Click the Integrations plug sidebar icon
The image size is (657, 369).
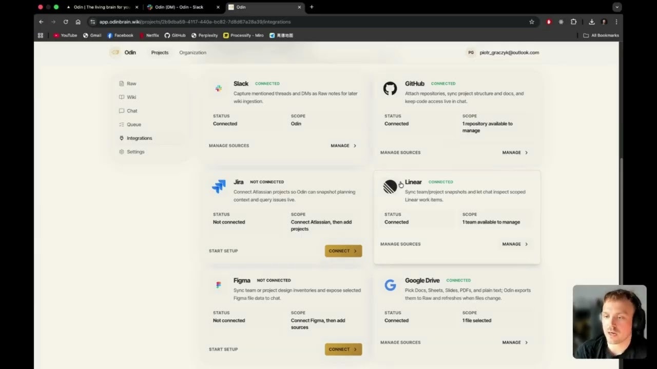tap(122, 138)
